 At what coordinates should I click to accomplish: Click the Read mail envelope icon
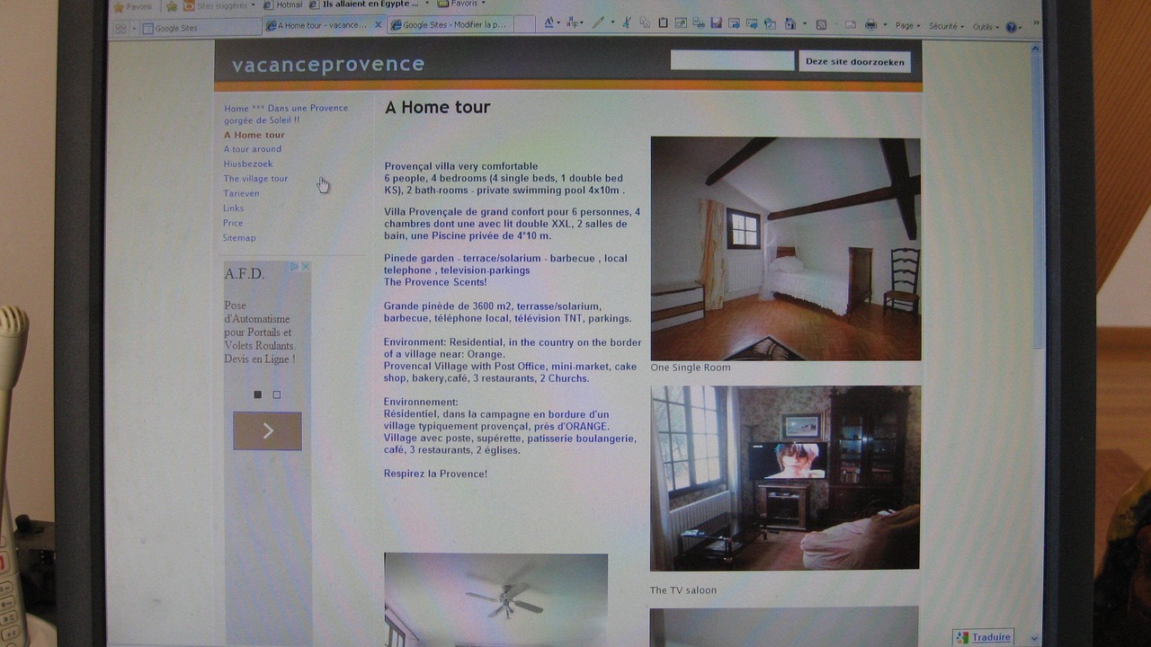tap(850, 25)
